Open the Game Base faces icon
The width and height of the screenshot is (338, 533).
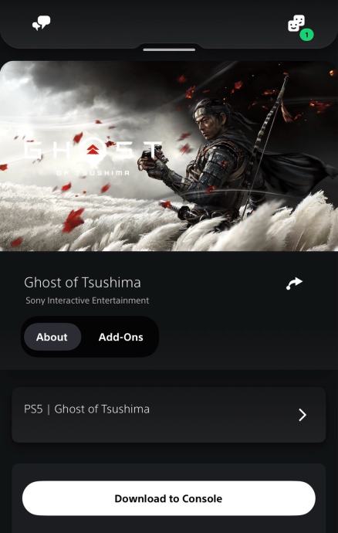[x=296, y=23]
